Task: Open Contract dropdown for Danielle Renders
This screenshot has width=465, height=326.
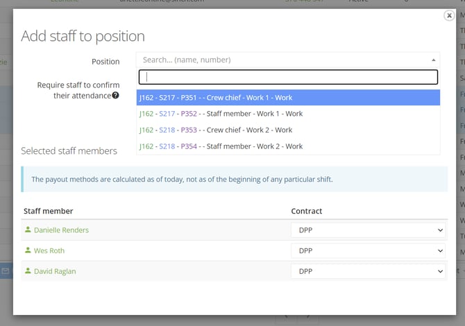Action: coord(369,230)
